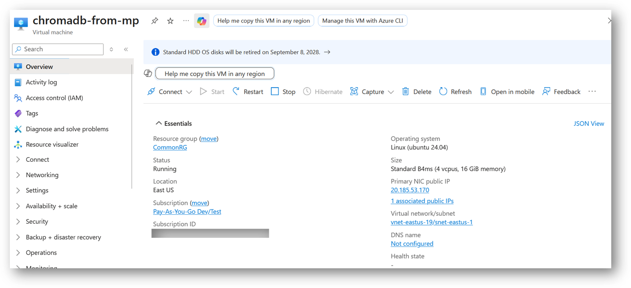Screen dimensions: 631x288
Task: Send feedback via the Feedback icon
Action: pos(561,91)
